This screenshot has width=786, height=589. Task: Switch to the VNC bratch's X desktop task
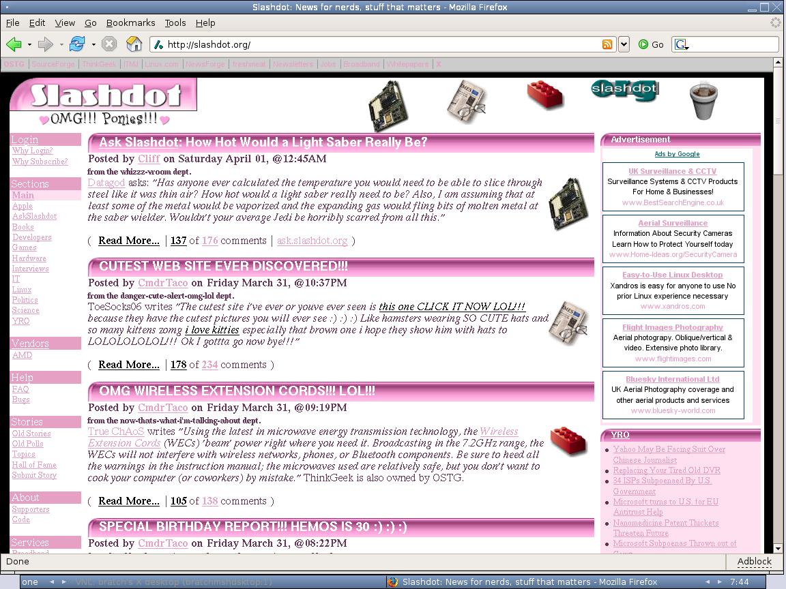173,582
